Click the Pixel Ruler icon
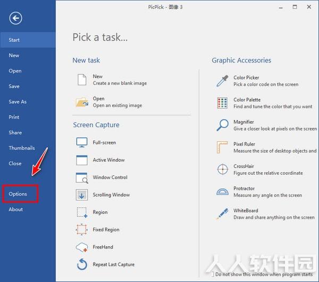The height and width of the screenshot is (282, 319). 222,147
